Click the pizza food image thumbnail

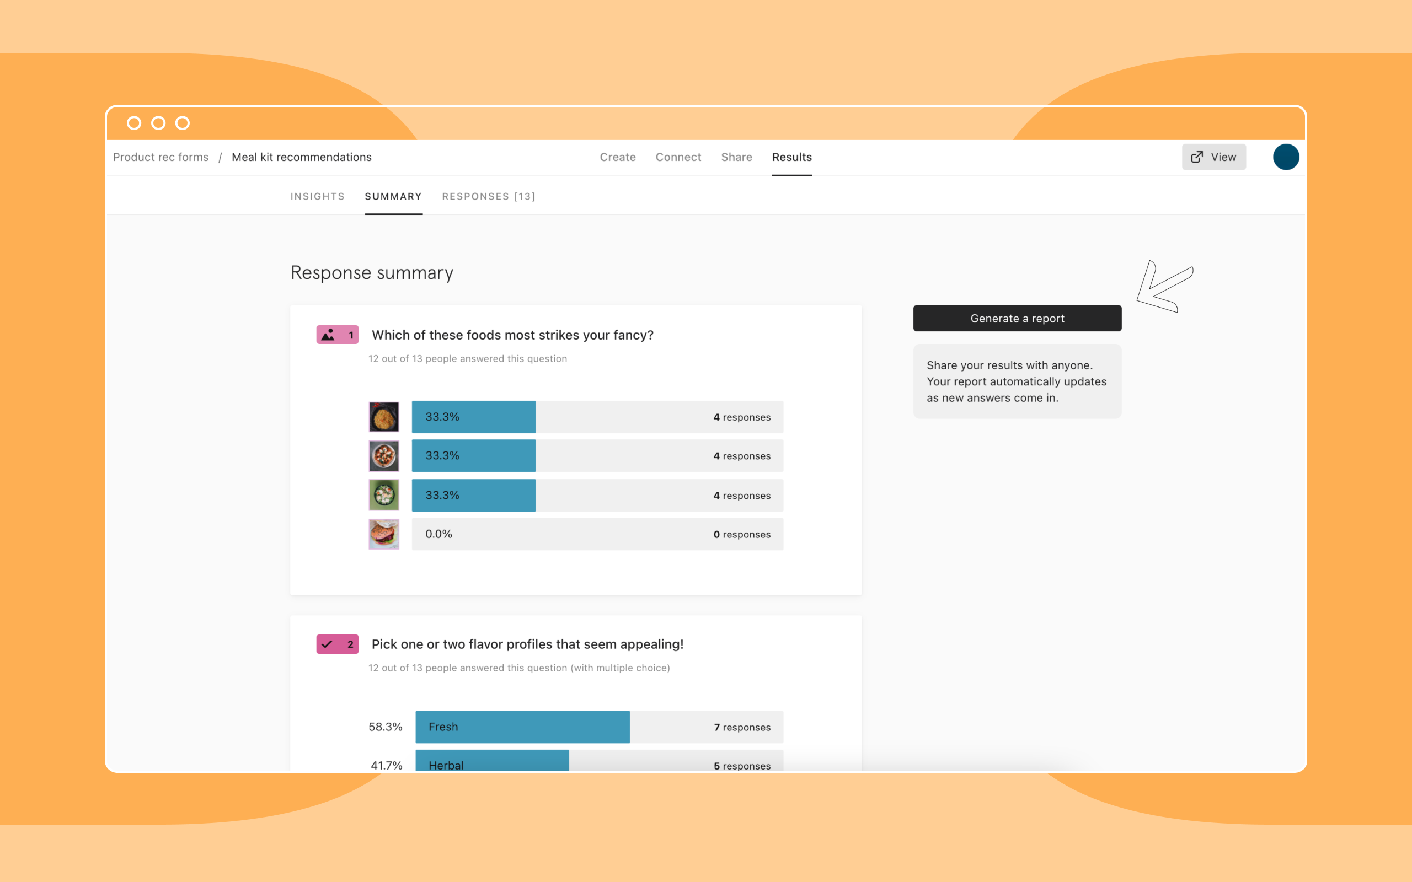tap(386, 455)
